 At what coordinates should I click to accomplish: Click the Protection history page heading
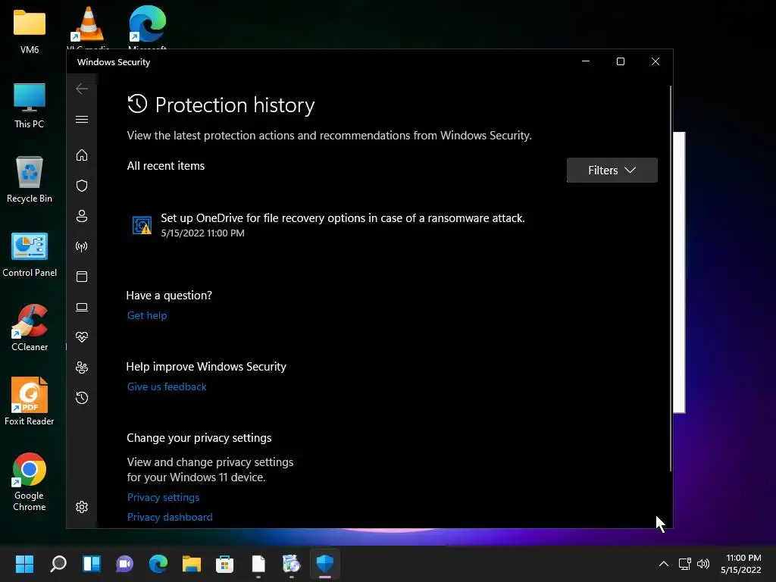coord(235,105)
